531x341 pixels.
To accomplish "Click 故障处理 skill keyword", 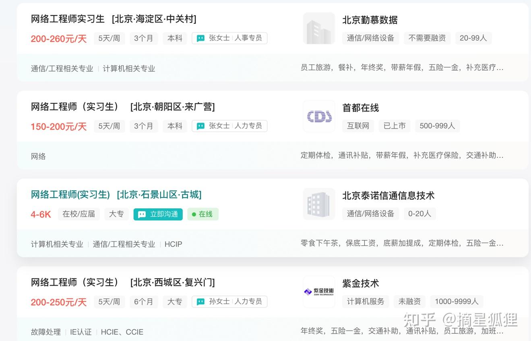I will 46,332.
